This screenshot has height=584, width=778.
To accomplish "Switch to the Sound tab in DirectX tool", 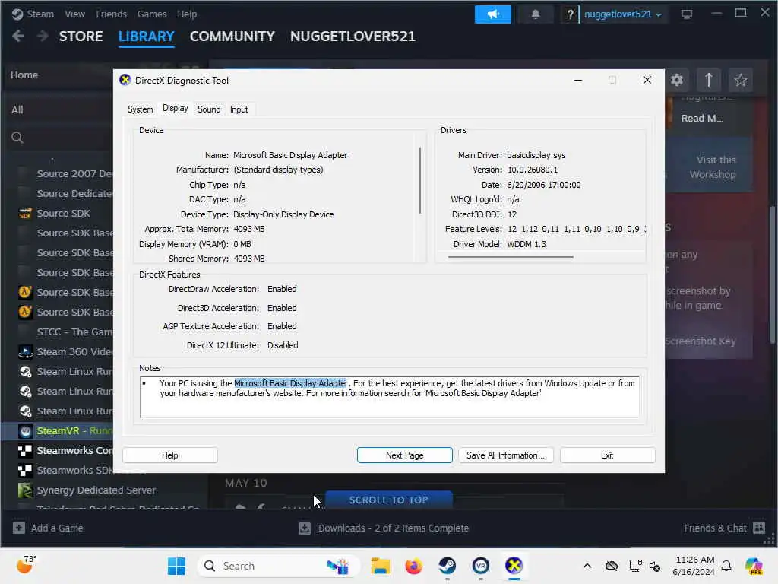I will [x=209, y=109].
